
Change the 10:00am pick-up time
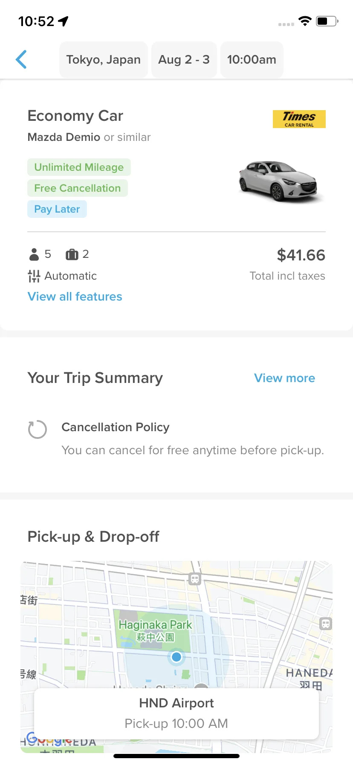pos(252,60)
